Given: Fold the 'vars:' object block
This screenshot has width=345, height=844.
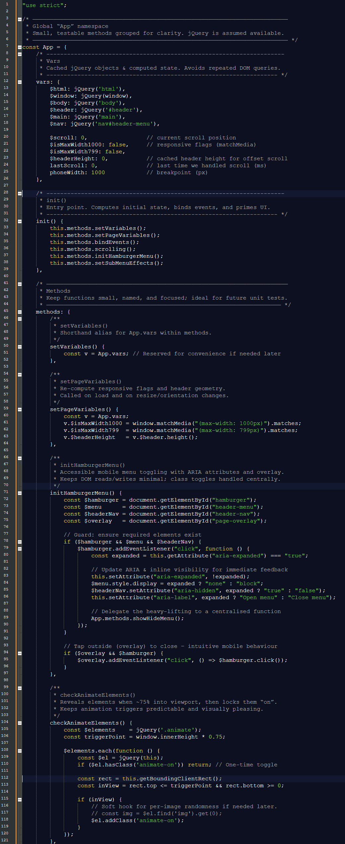Looking at the screenshot, I should [x=20, y=82].
